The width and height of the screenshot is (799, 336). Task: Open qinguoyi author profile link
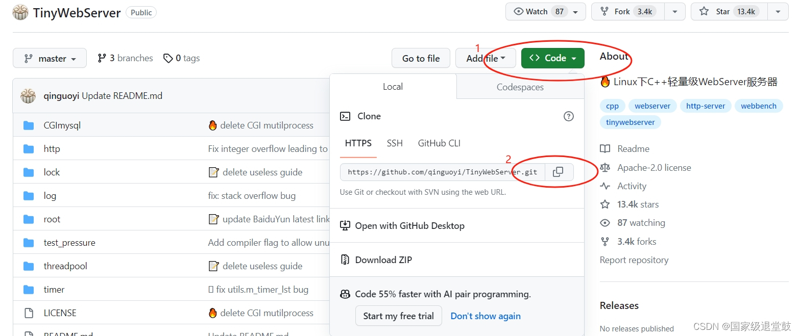[61, 96]
